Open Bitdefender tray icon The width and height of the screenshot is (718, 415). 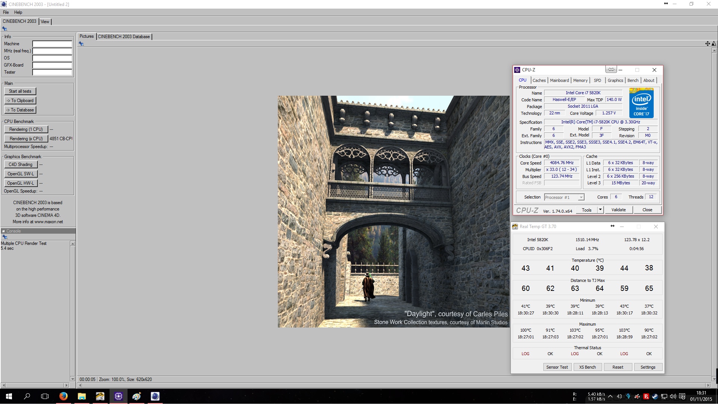[646, 397]
